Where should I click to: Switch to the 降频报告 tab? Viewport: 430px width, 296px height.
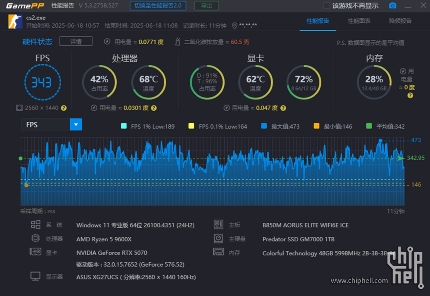point(400,21)
